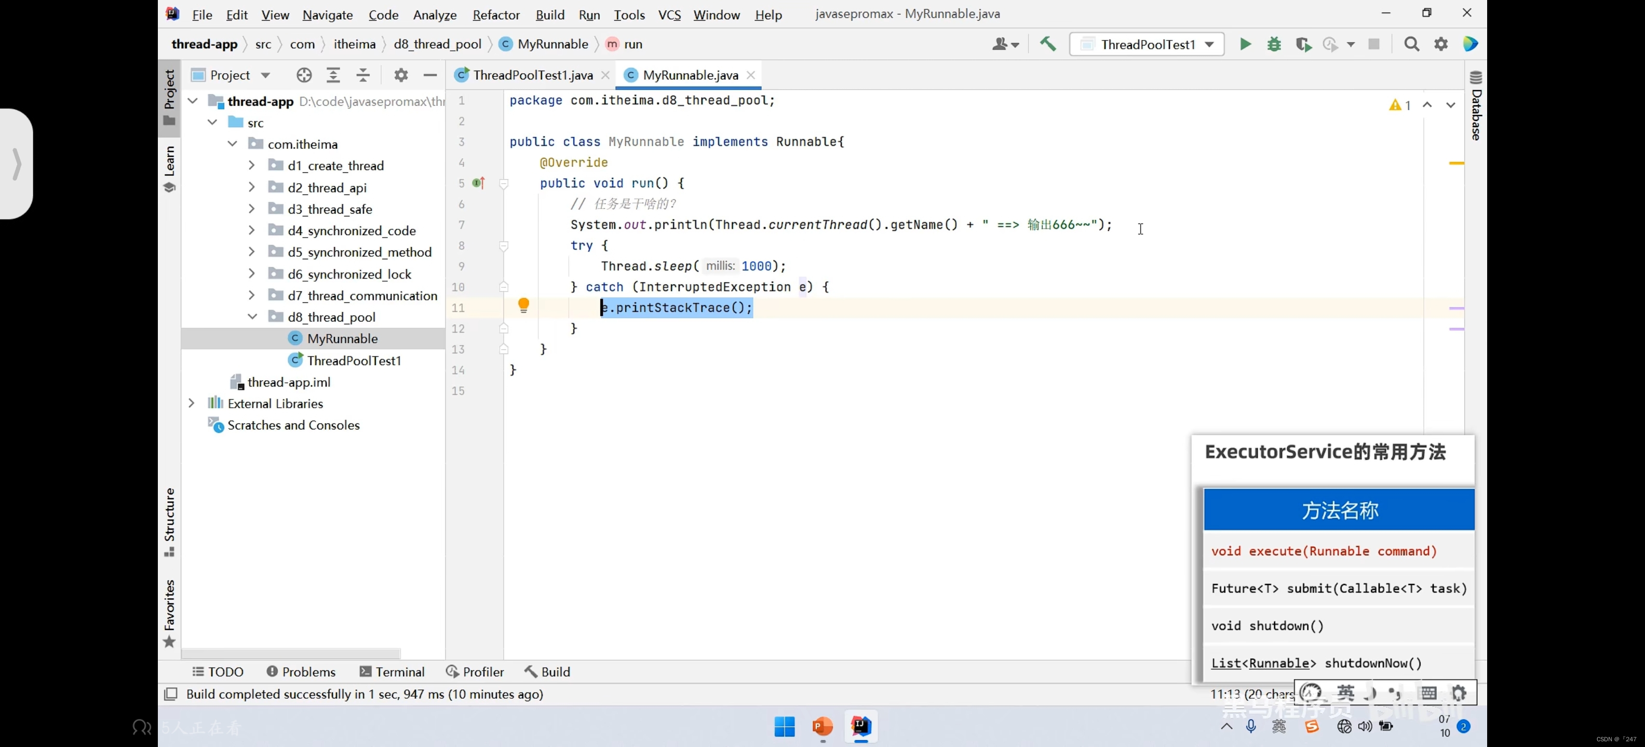This screenshot has width=1645, height=747.
Task: Click the microphone tray icon
Action: point(1250,726)
